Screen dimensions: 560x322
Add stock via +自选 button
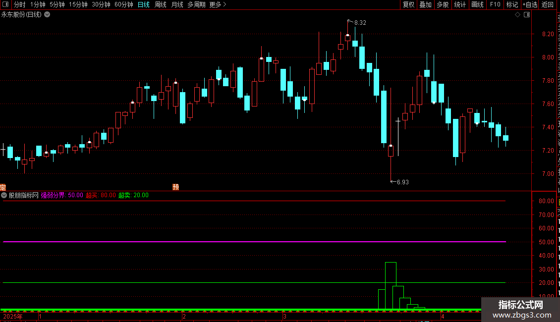pos(530,4)
